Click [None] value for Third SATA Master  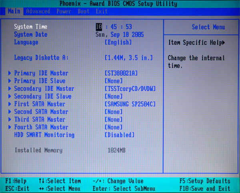(114, 119)
